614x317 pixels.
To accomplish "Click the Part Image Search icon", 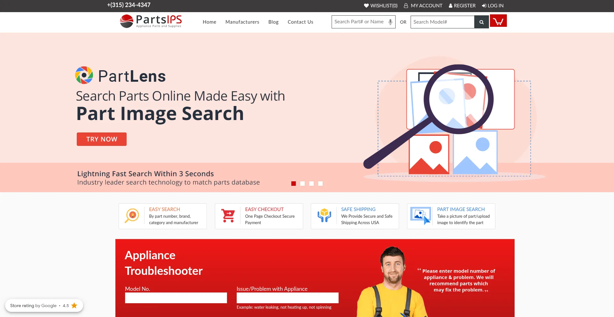I will coord(420,216).
